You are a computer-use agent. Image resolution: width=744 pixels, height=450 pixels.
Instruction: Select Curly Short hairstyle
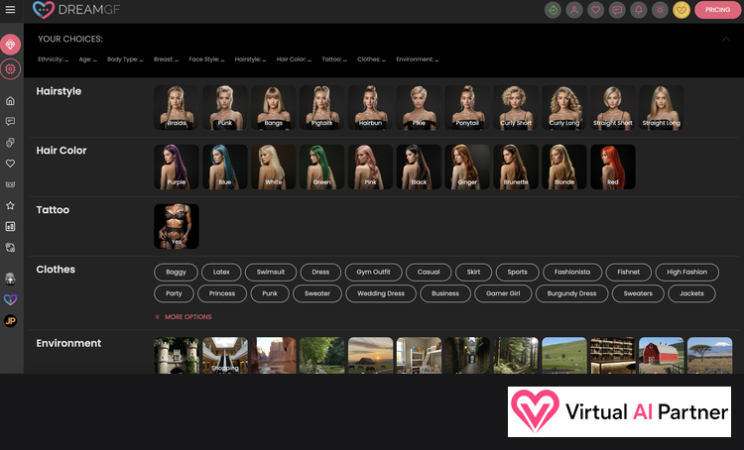point(516,108)
